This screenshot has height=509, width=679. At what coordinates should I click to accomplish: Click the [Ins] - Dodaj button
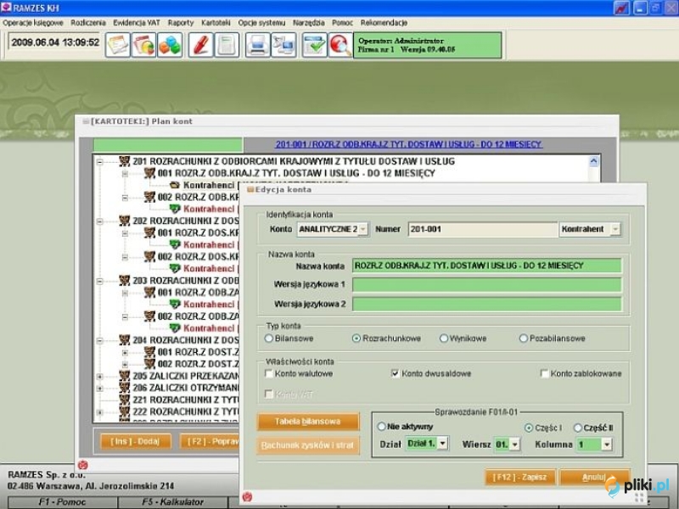click(x=135, y=441)
